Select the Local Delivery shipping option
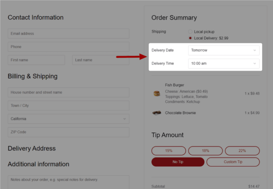The width and height of the screenshot is (273, 189). 190,38
